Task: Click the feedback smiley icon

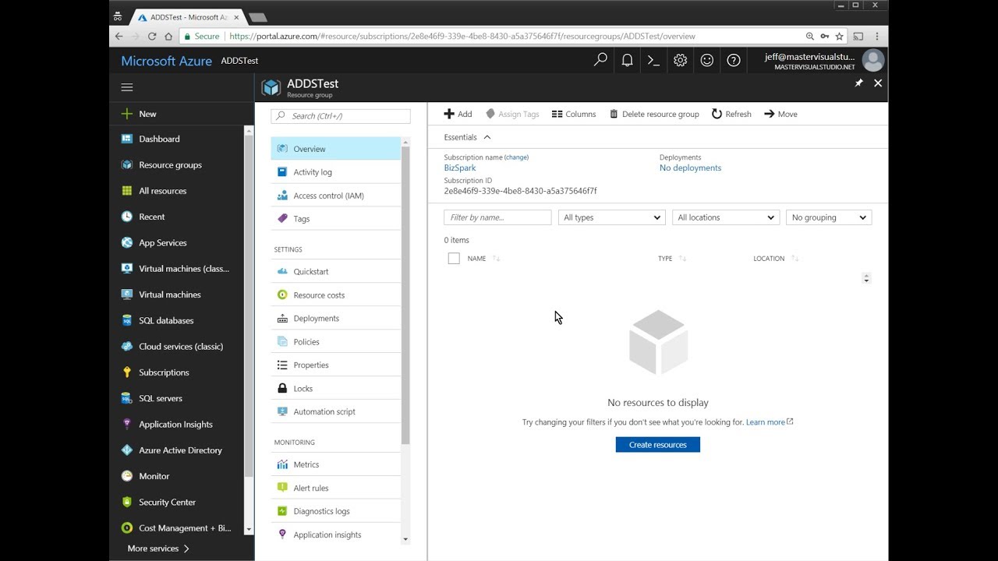Action: [706, 60]
